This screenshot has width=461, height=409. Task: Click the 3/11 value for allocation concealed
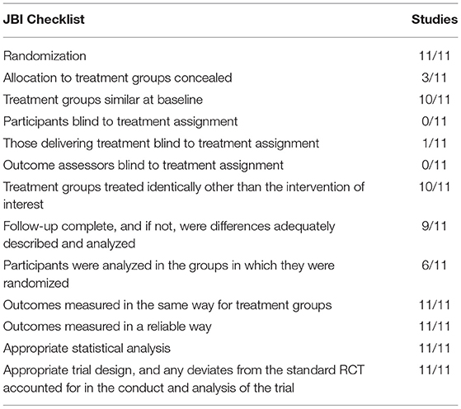pyautogui.click(x=435, y=78)
